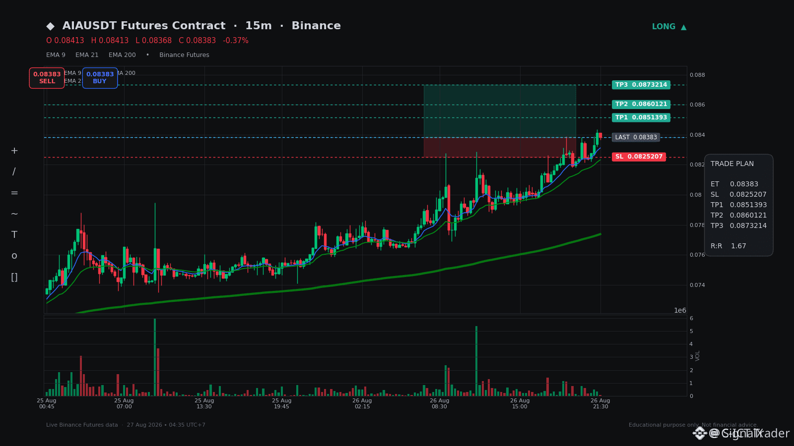Click the TP1 0.0851393 chart label
The image size is (794, 446).
coord(641,117)
